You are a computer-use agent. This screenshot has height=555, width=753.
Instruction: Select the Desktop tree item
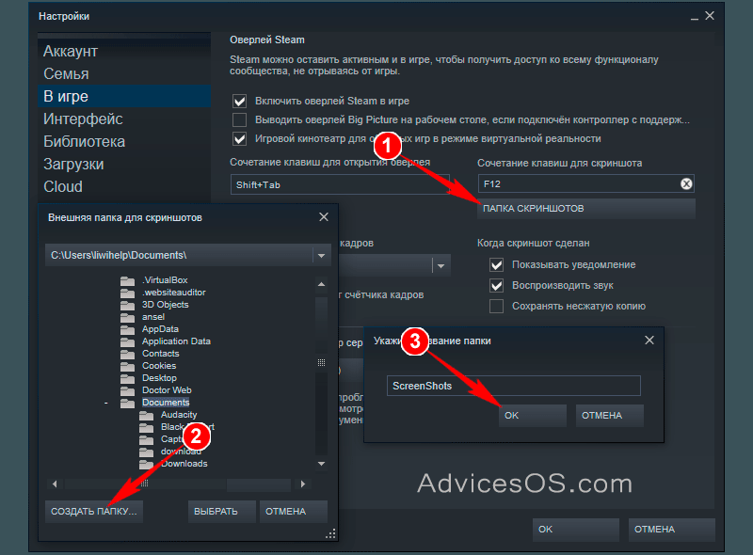159,378
